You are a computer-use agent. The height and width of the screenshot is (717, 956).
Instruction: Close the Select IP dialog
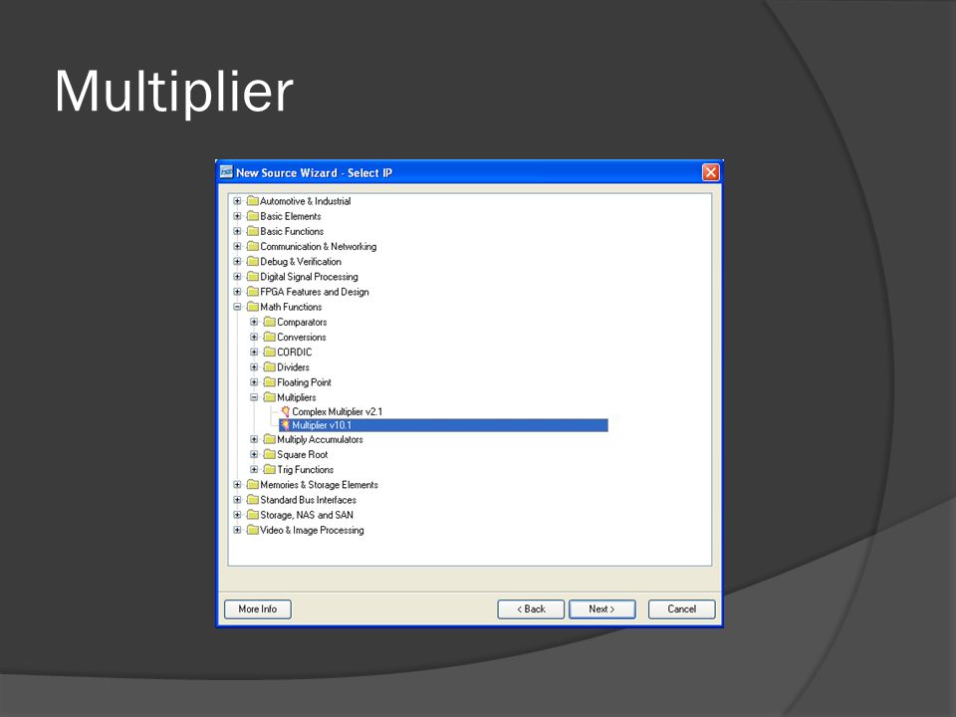point(710,172)
